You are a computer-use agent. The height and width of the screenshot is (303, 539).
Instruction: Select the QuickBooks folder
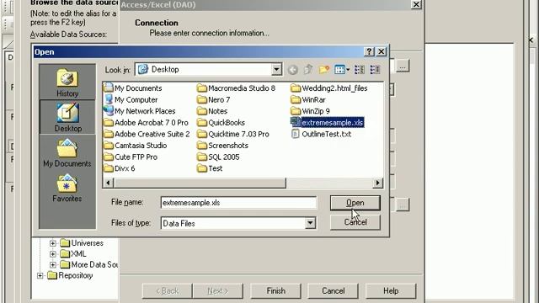point(221,123)
